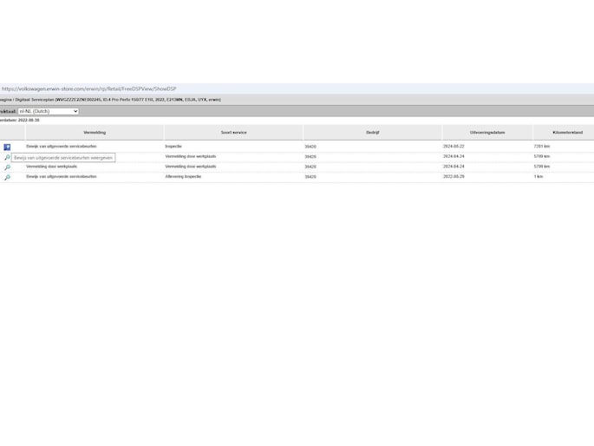Select the Aflevering Inspectie cell
This screenshot has width=594, height=446.
click(182, 176)
